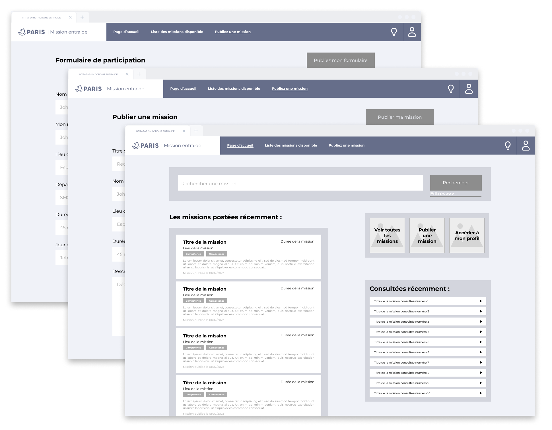
Task: Open a new tab with plus icon in front window
Action: tap(196, 131)
